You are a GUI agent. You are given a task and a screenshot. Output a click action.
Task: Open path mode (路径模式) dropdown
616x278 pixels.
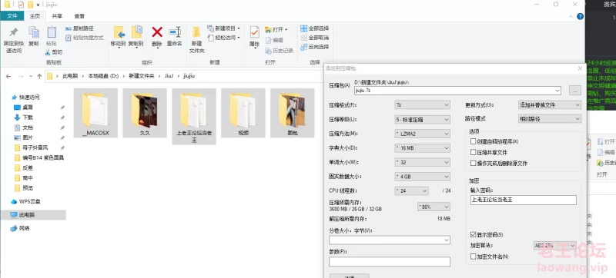[x=550, y=118]
